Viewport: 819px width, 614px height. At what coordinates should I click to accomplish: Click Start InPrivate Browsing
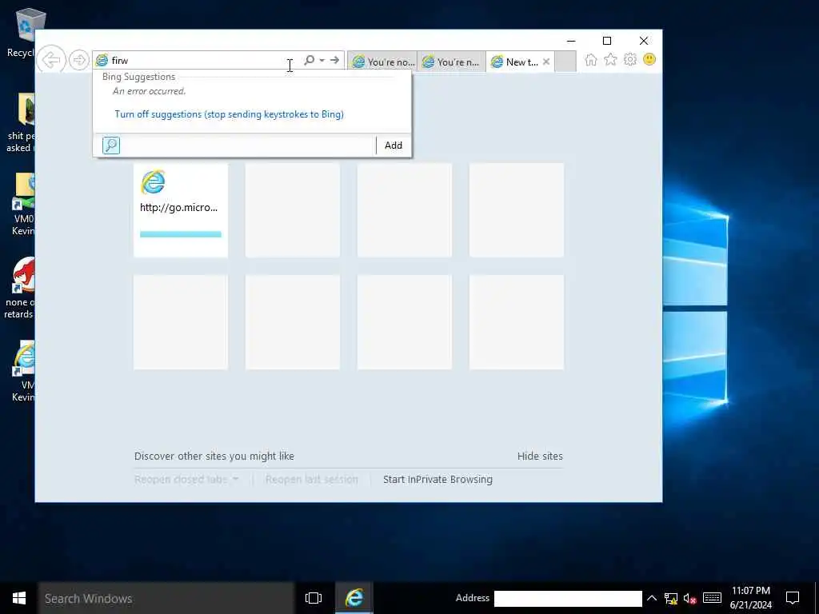tap(437, 480)
